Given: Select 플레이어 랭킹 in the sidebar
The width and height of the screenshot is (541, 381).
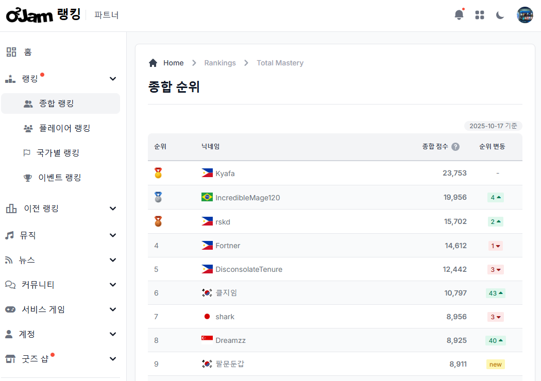Looking at the screenshot, I should pos(64,128).
